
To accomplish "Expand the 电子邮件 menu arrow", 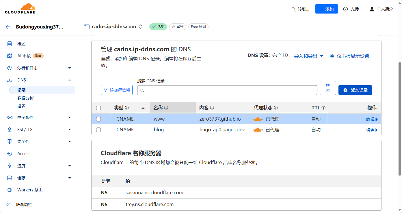I will coord(69,117).
